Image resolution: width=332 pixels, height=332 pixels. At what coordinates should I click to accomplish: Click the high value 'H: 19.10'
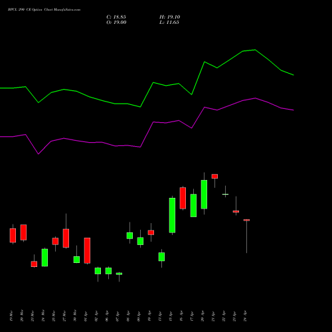[170, 17]
